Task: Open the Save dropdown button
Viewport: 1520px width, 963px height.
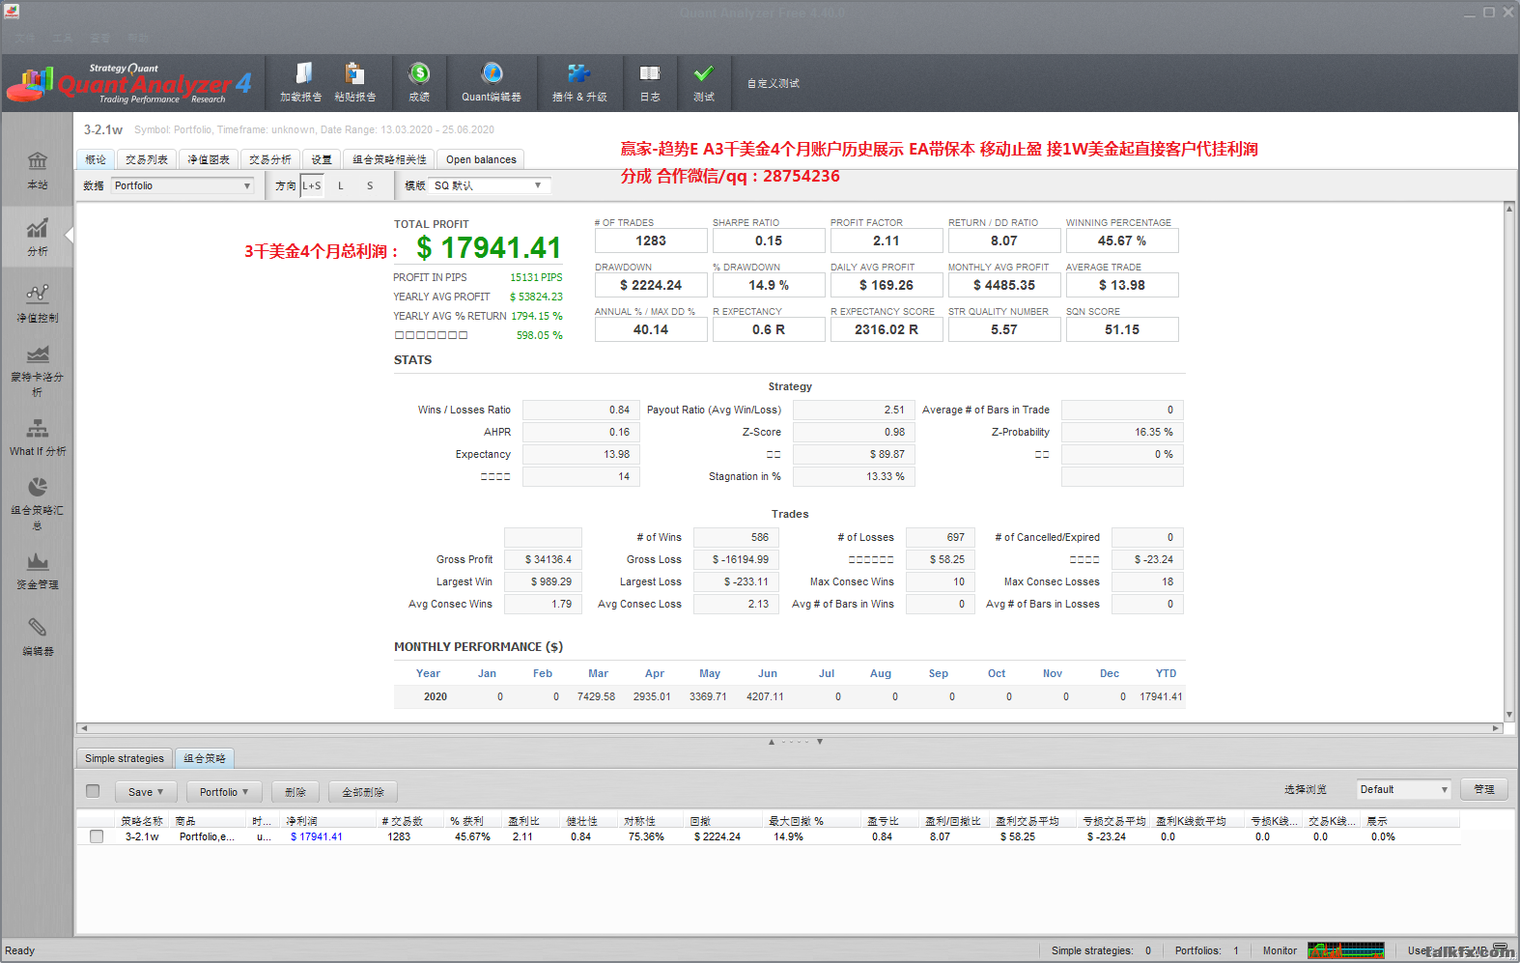Action: [x=146, y=792]
